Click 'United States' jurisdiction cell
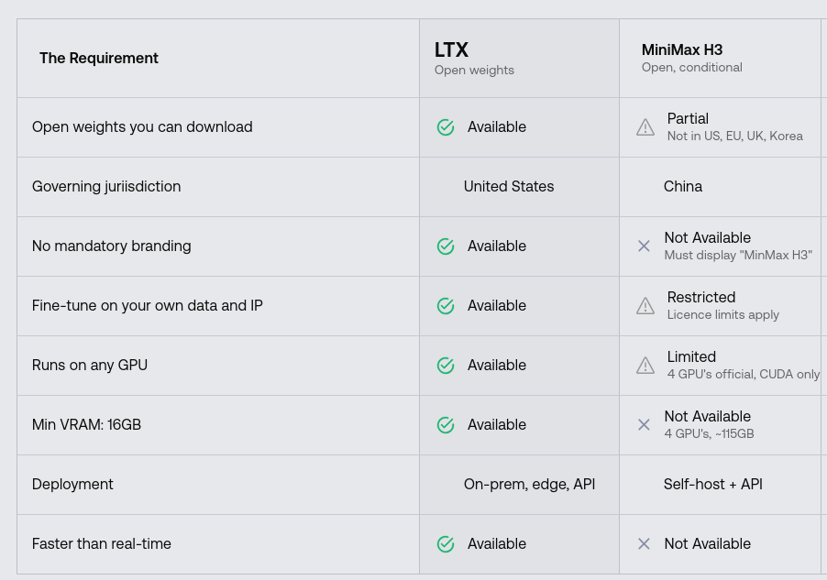The height and width of the screenshot is (580, 827). pos(509,187)
